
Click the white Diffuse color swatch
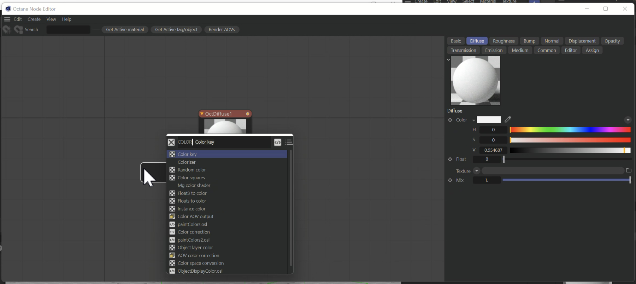(x=489, y=120)
